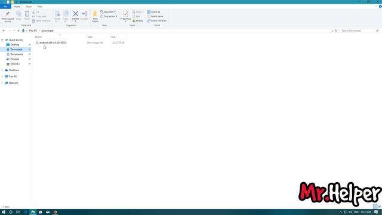
Task: Open the Delete options arrow
Action: click(x=76, y=21)
